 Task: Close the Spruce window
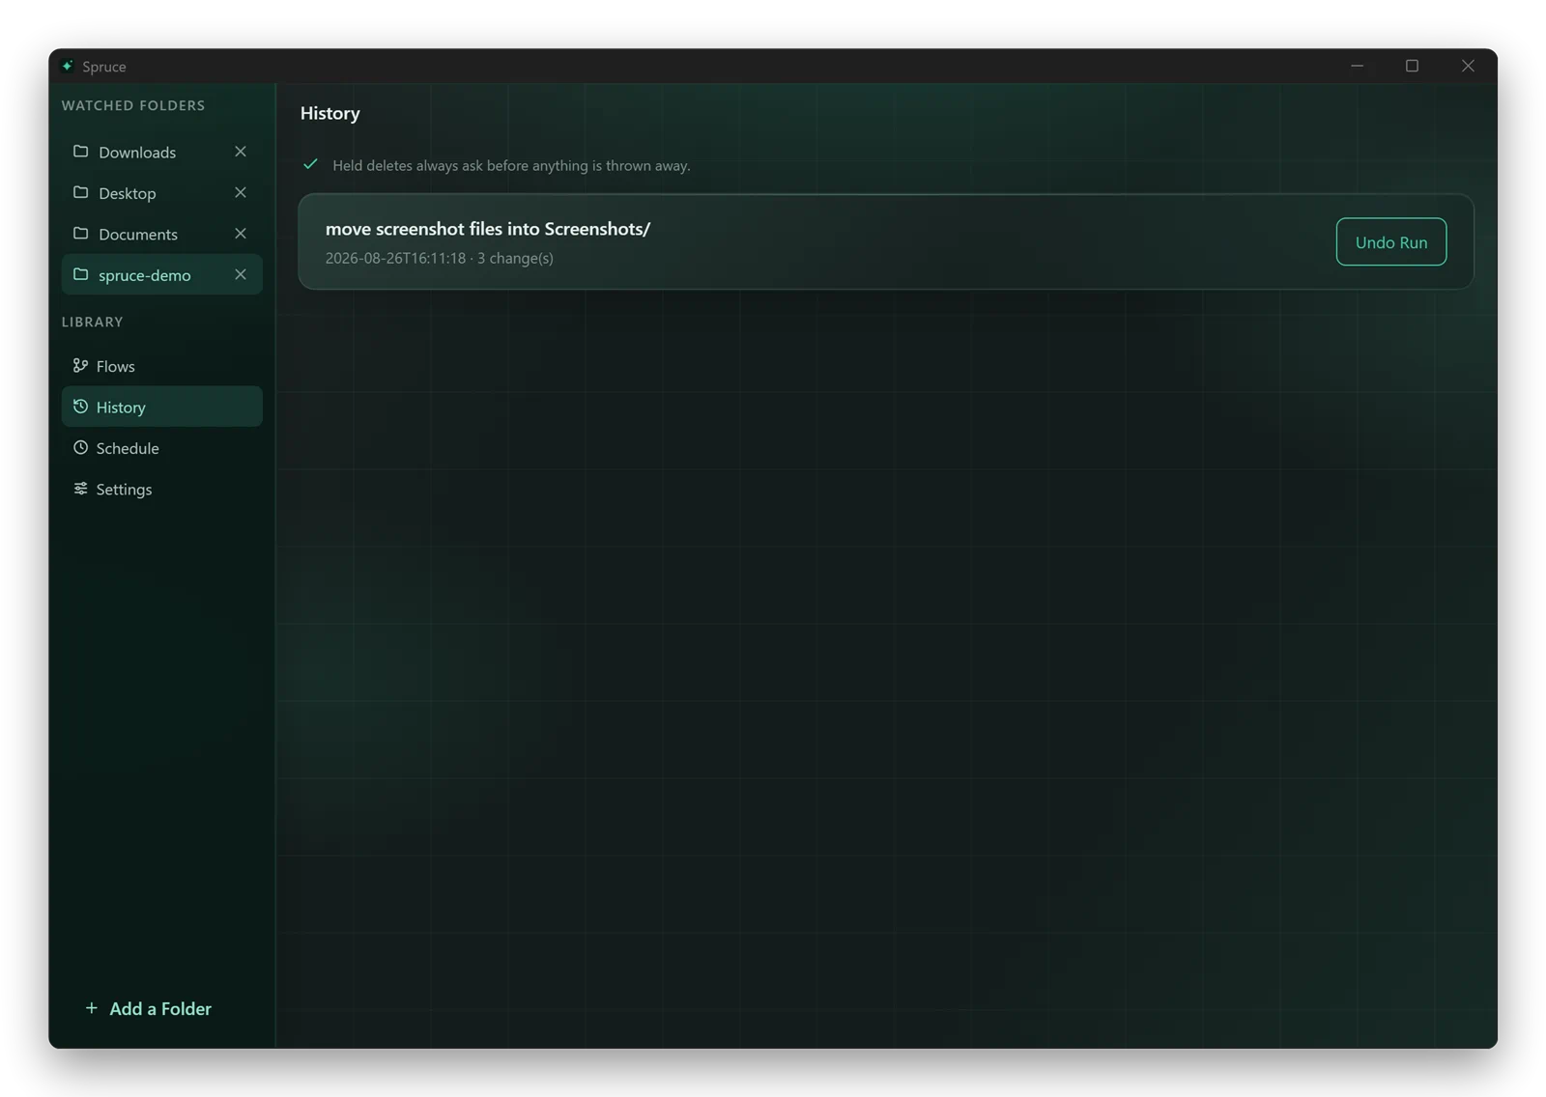1468,66
